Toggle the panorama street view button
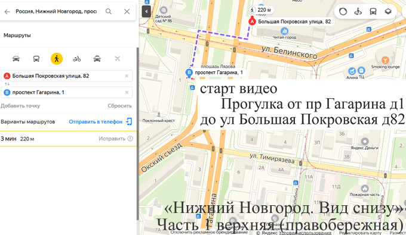The image size is (406, 235). tap(358, 12)
